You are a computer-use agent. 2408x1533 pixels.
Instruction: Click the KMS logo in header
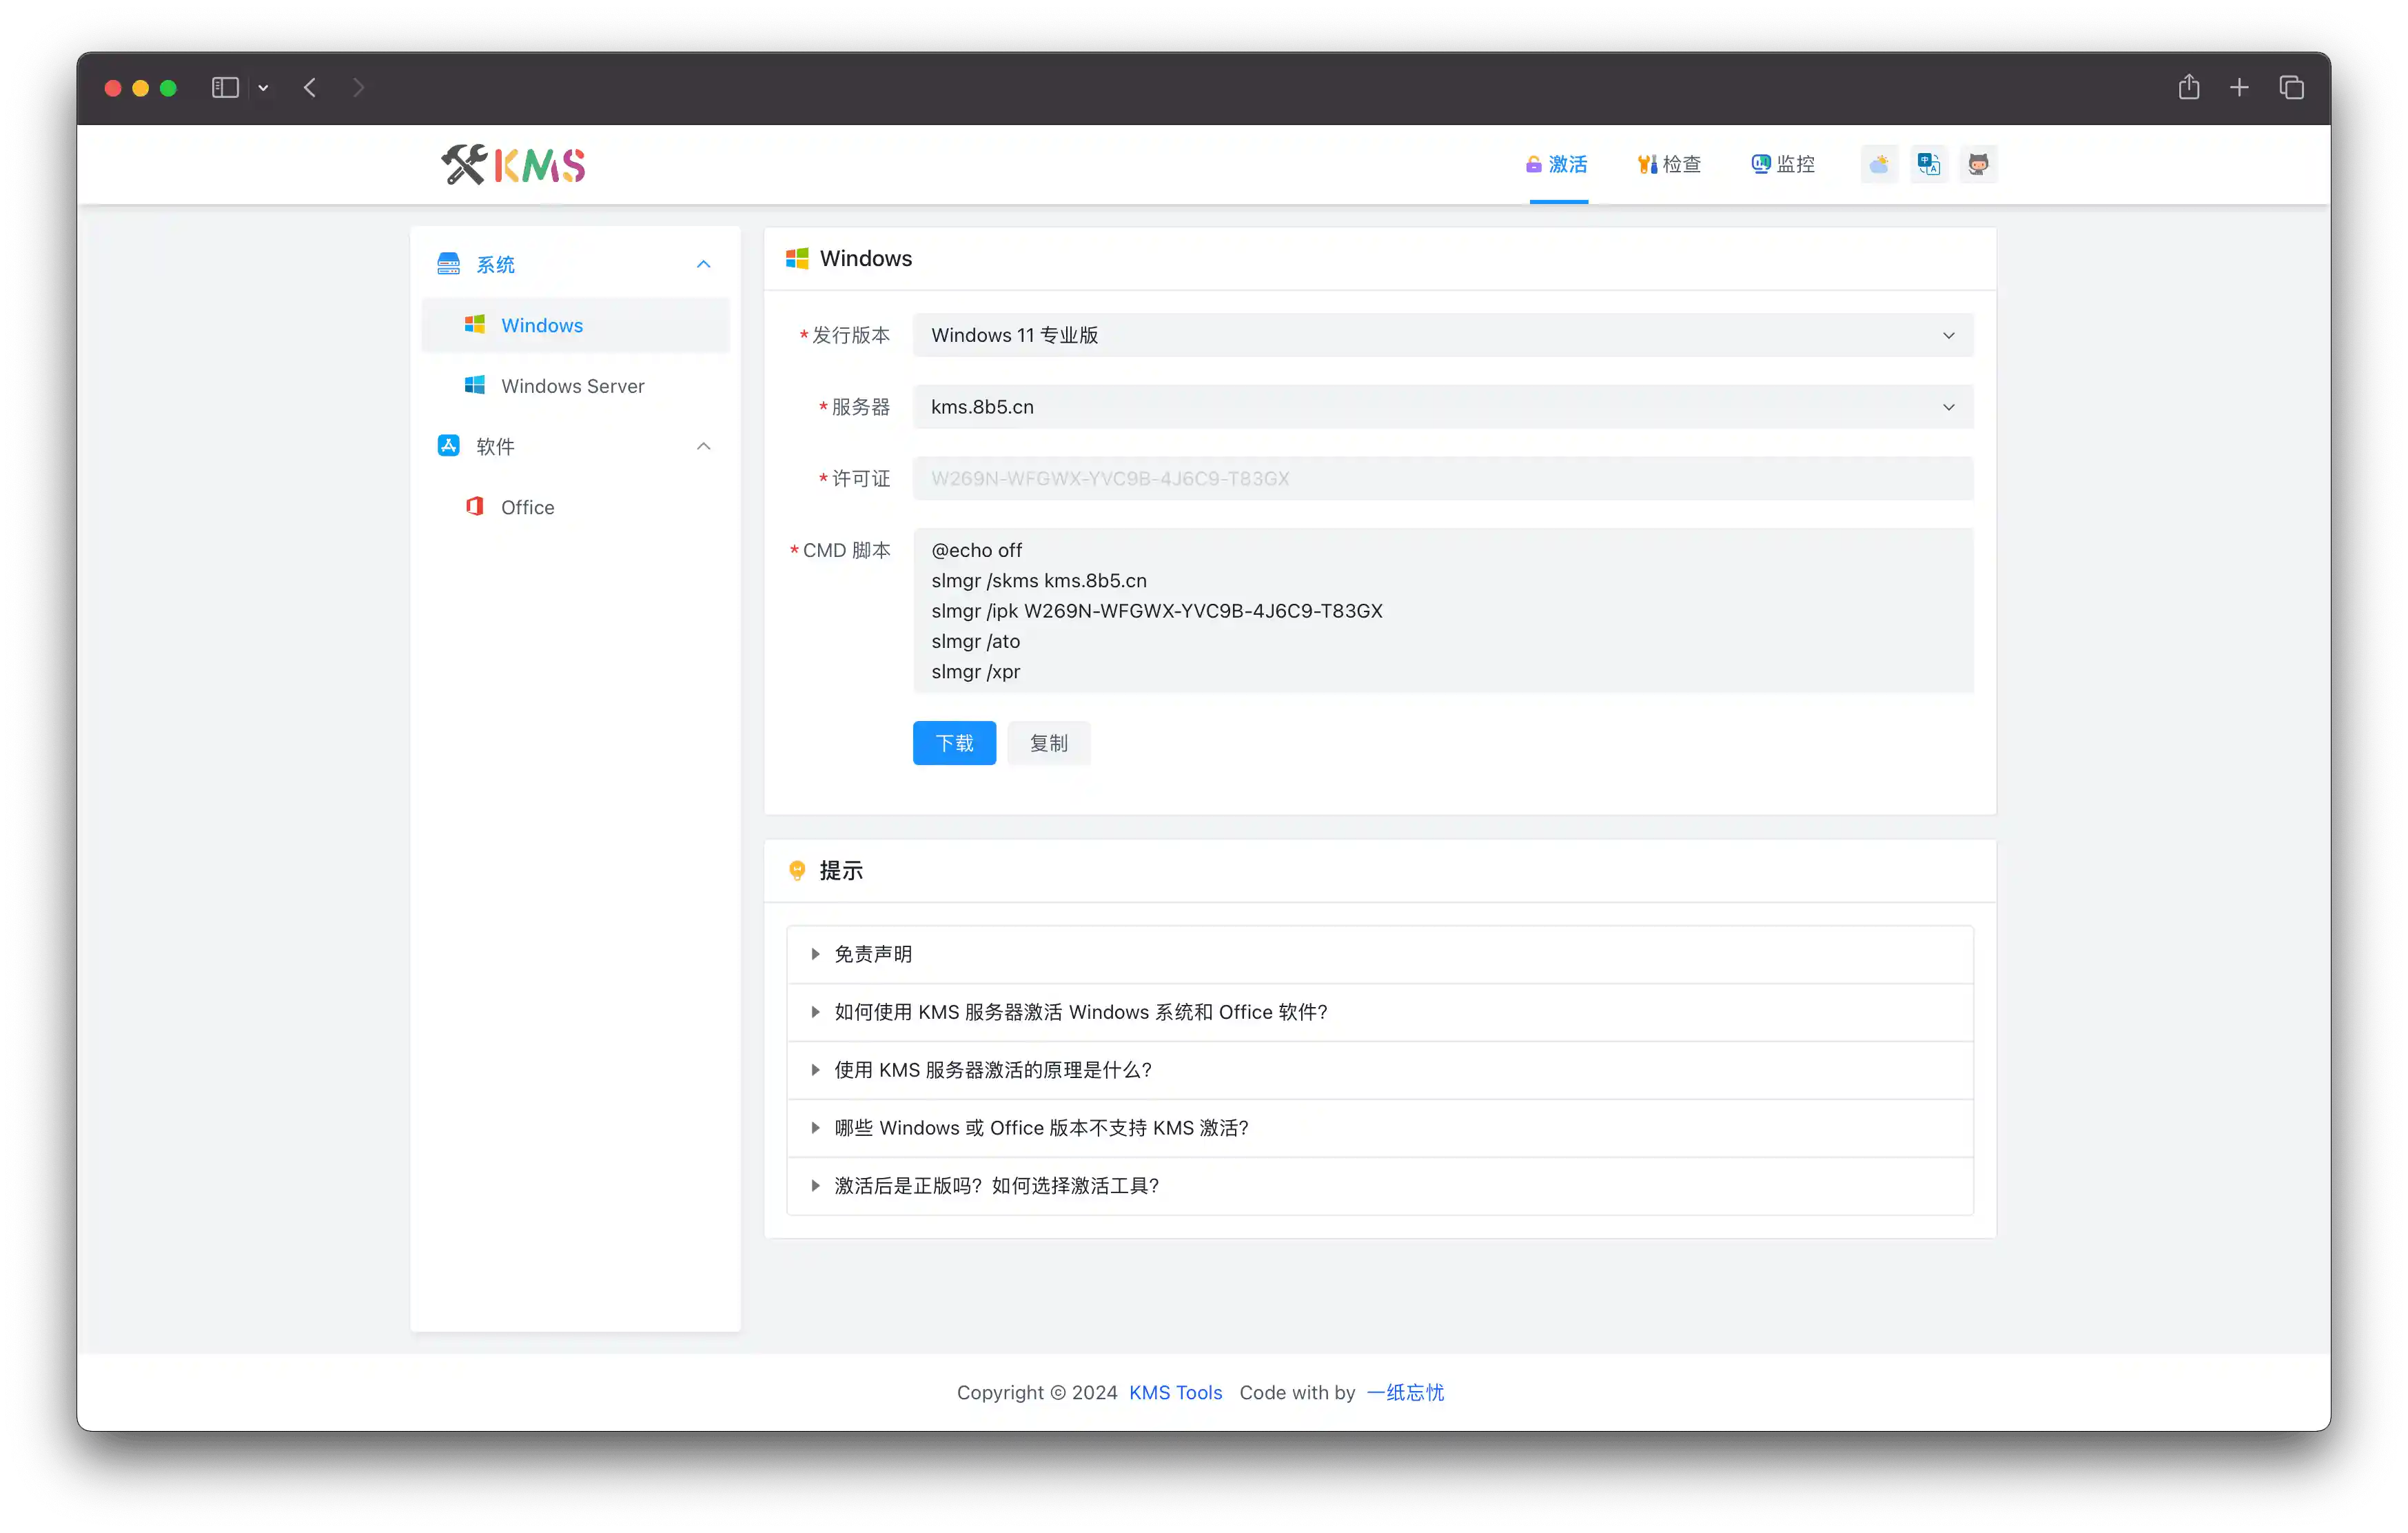[513, 165]
